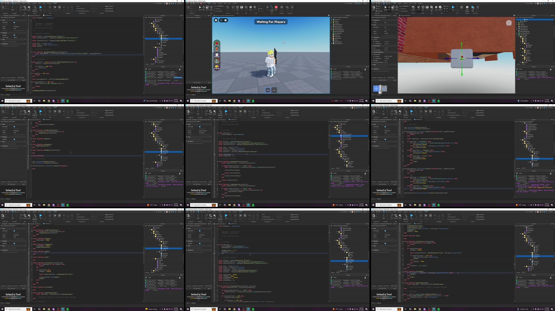Expand Workspace in playtest Explorer
The width and height of the screenshot is (555, 311).
pyautogui.click(x=331, y=19)
